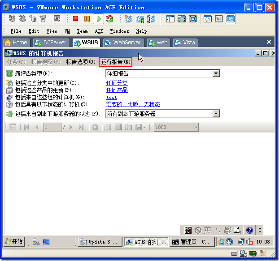Switch to the WebServer tab
The image size is (279, 261).
pos(123,43)
